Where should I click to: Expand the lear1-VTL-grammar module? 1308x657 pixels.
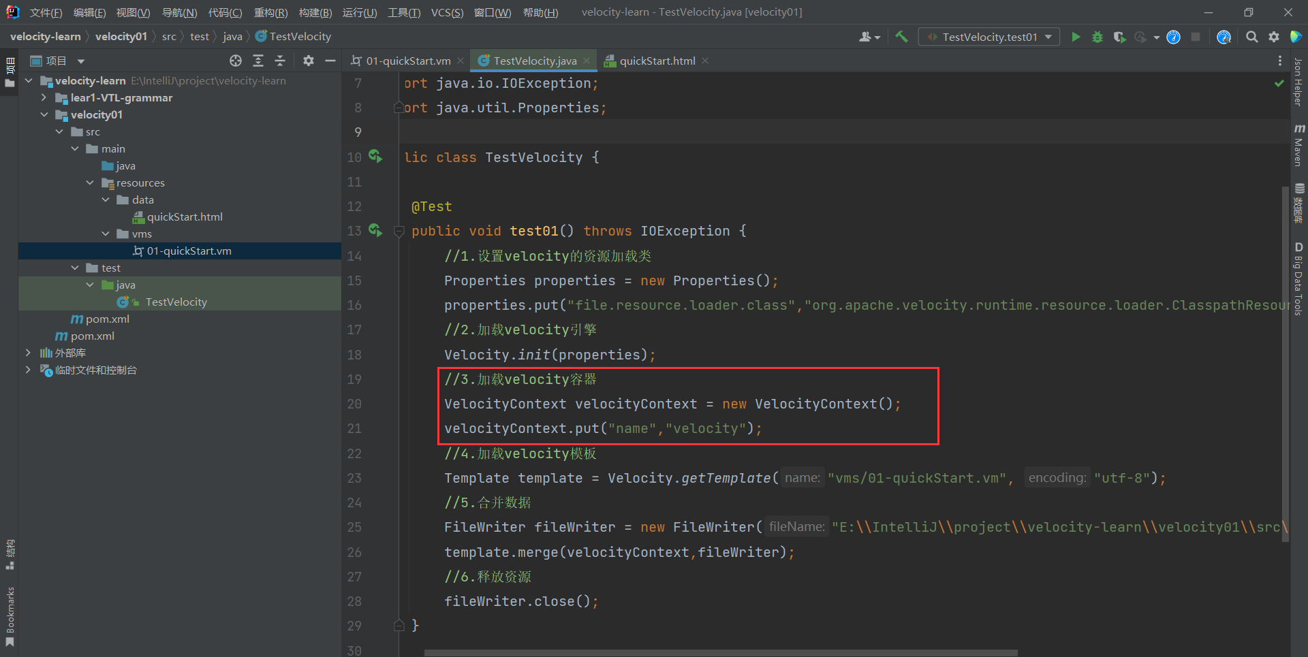click(x=44, y=97)
